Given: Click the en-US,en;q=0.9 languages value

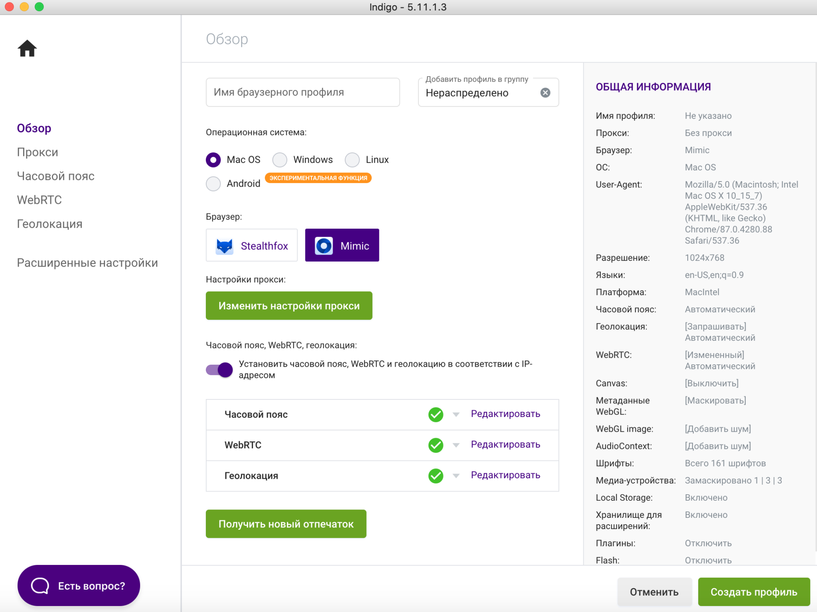Looking at the screenshot, I should point(714,275).
